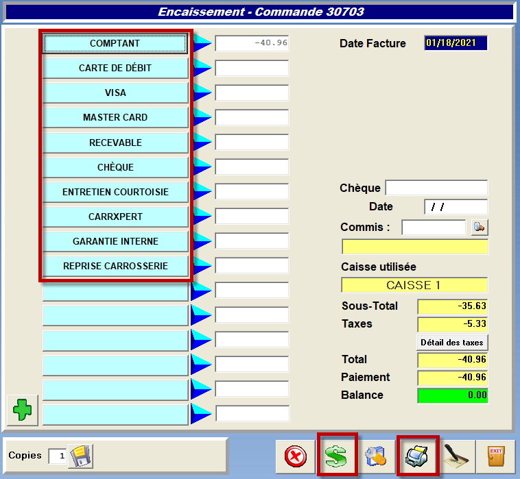Select the CARTE DE DÉBIT payment method
This screenshot has height=479, width=520.
(115, 68)
